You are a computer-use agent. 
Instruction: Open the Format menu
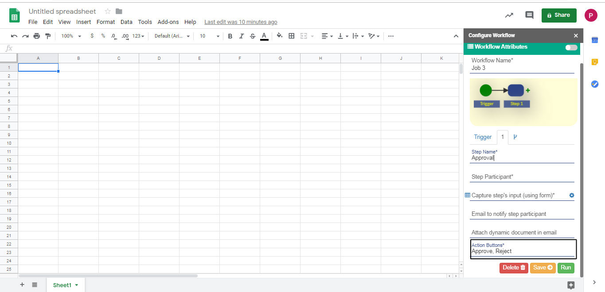(105, 22)
